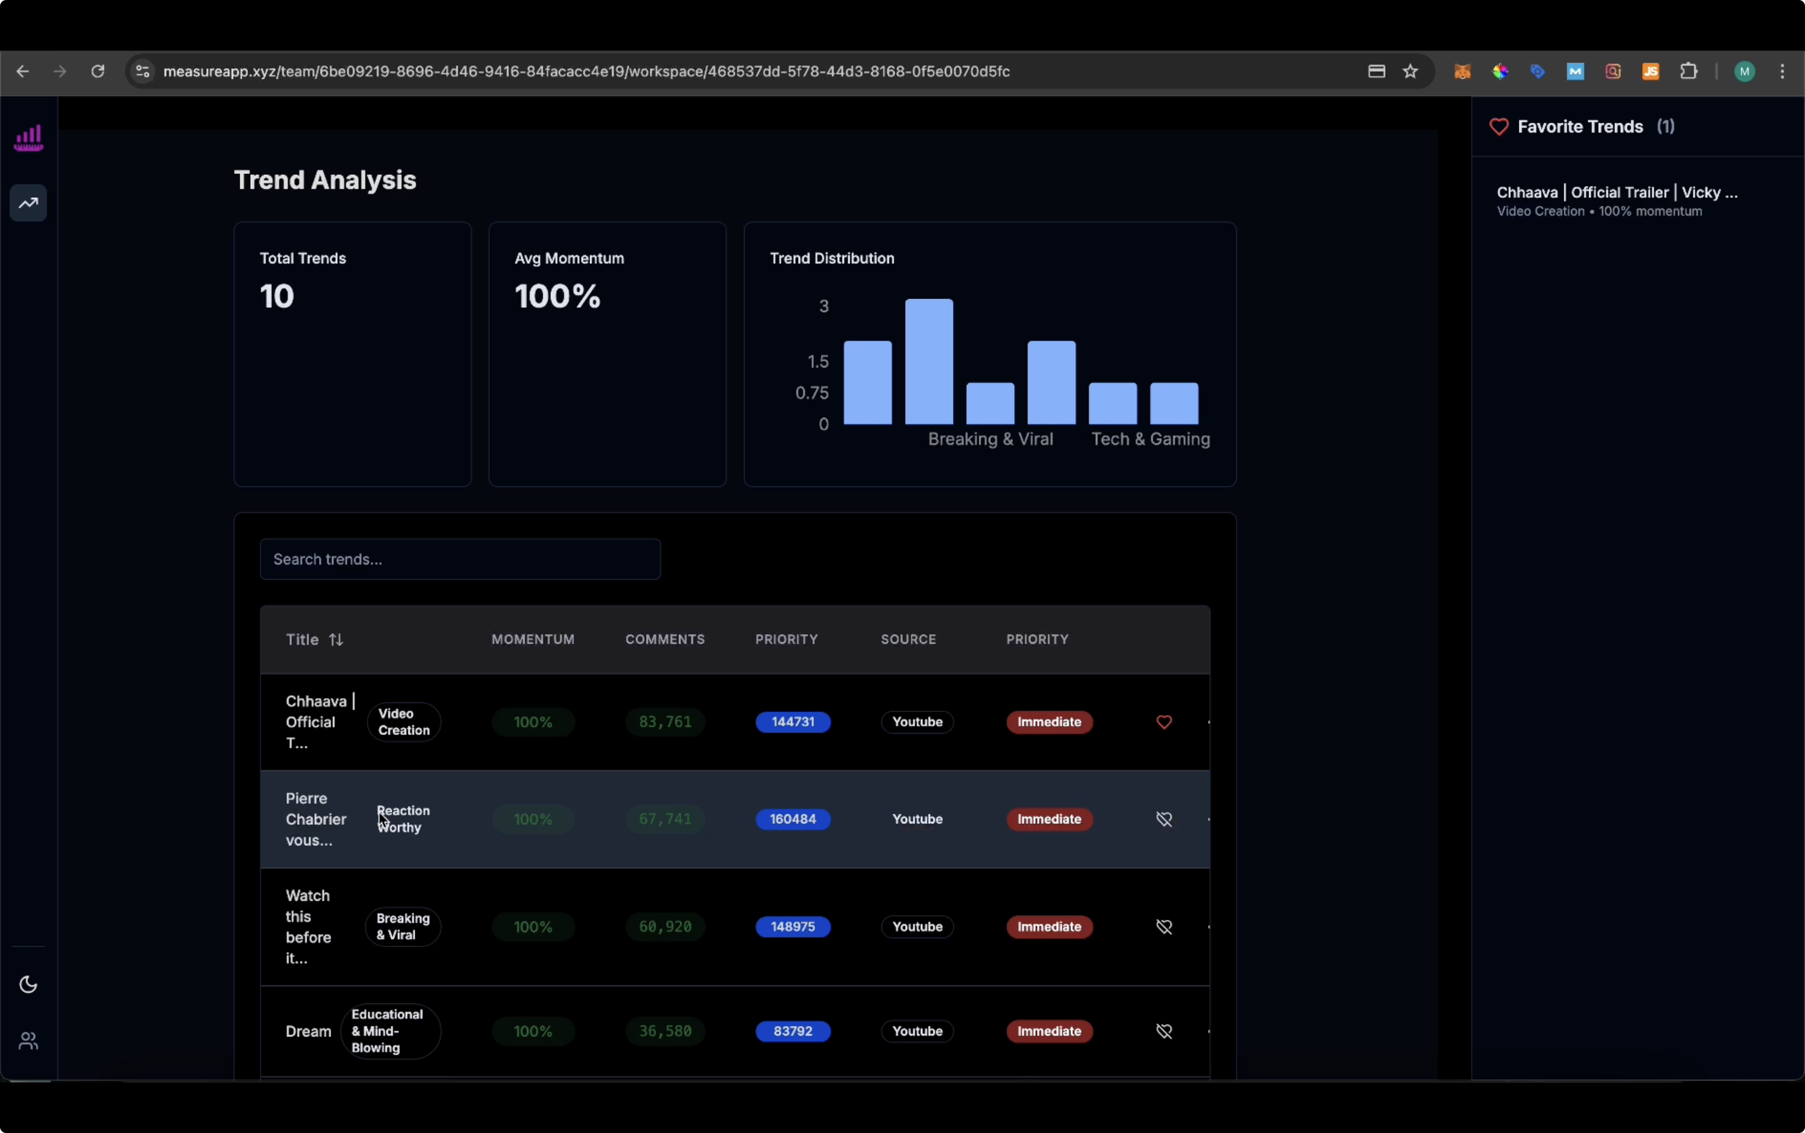1805x1133 pixels.
Task: Click the Breaking & Viral category badge
Action: pyautogui.click(x=403, y=927)
